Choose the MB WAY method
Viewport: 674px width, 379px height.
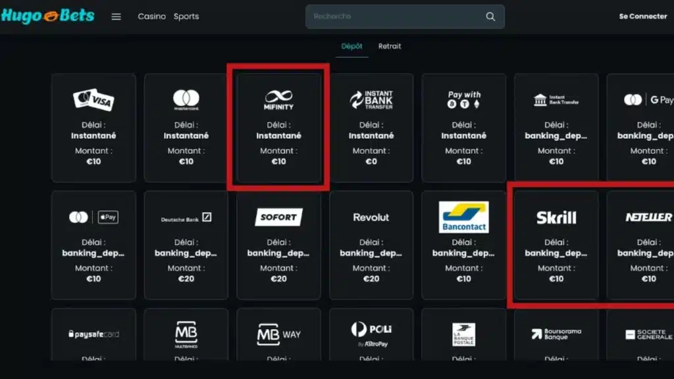point(278,335)
